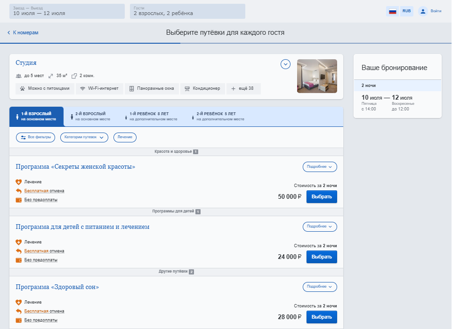Click the rooms icon next to 2 комн.
The image size is (452, 329).
pos(74,76)
